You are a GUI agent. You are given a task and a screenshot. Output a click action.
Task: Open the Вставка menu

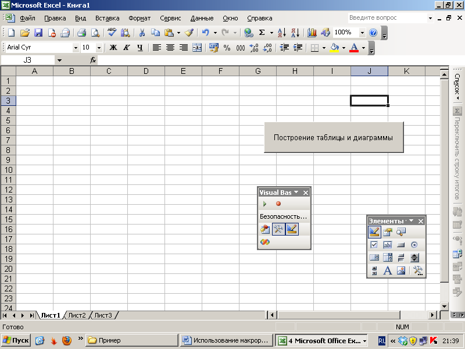pyautogui.click(x=107, y=18)
